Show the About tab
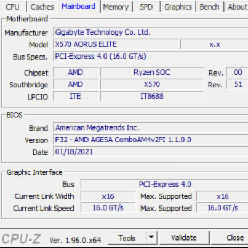 coord(236,7)
